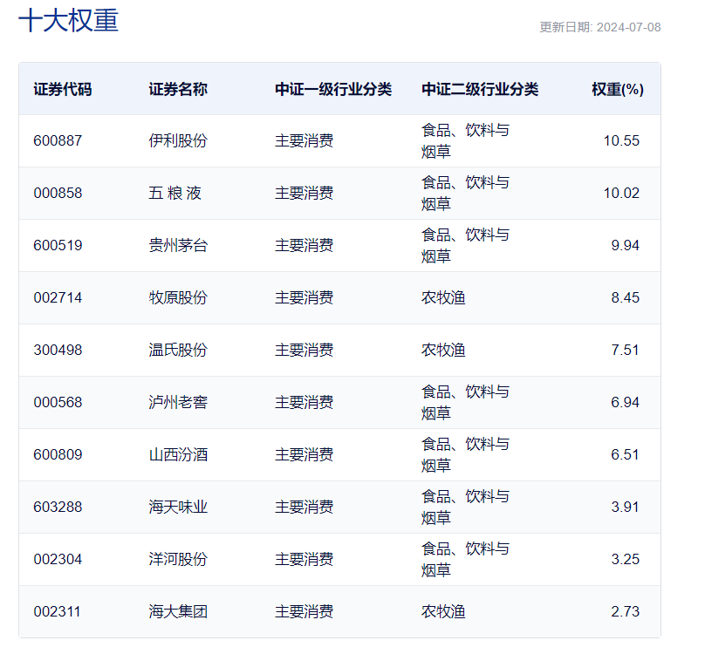Select the 中证二级行业分类 column header
Screen dimensions: 705x654
click(480, 89)
